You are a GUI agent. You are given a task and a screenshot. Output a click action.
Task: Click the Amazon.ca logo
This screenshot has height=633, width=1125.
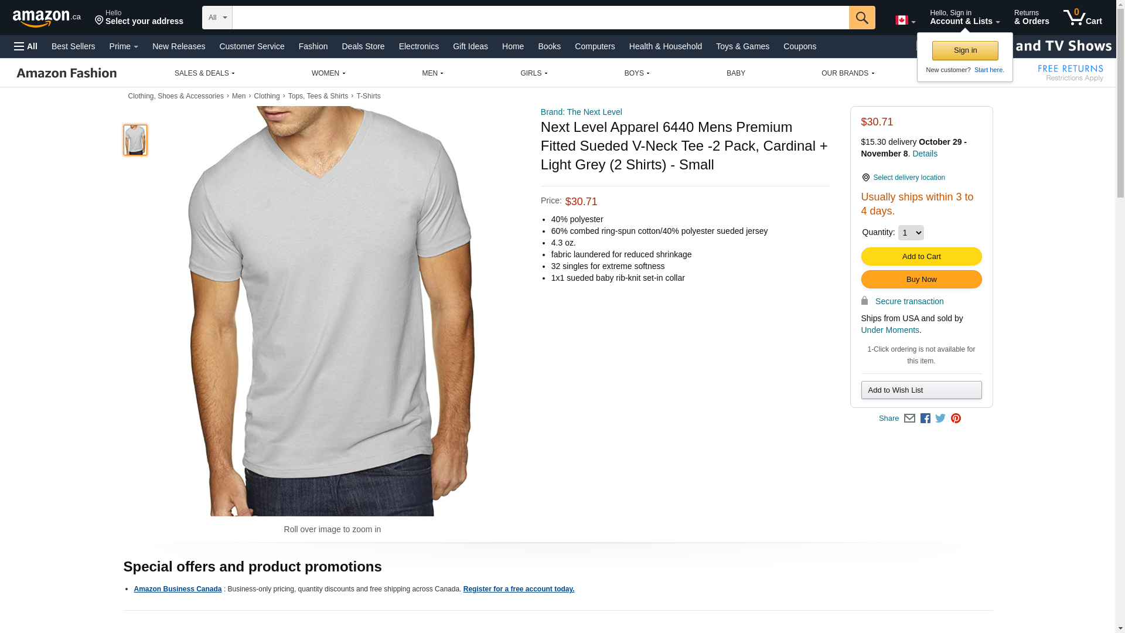click(x=47, y=18)
